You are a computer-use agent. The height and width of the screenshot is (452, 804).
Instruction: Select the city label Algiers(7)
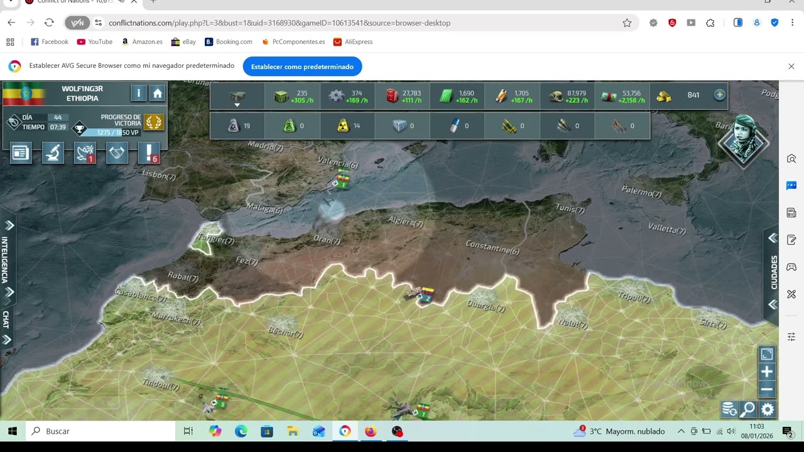click(406, 222)
